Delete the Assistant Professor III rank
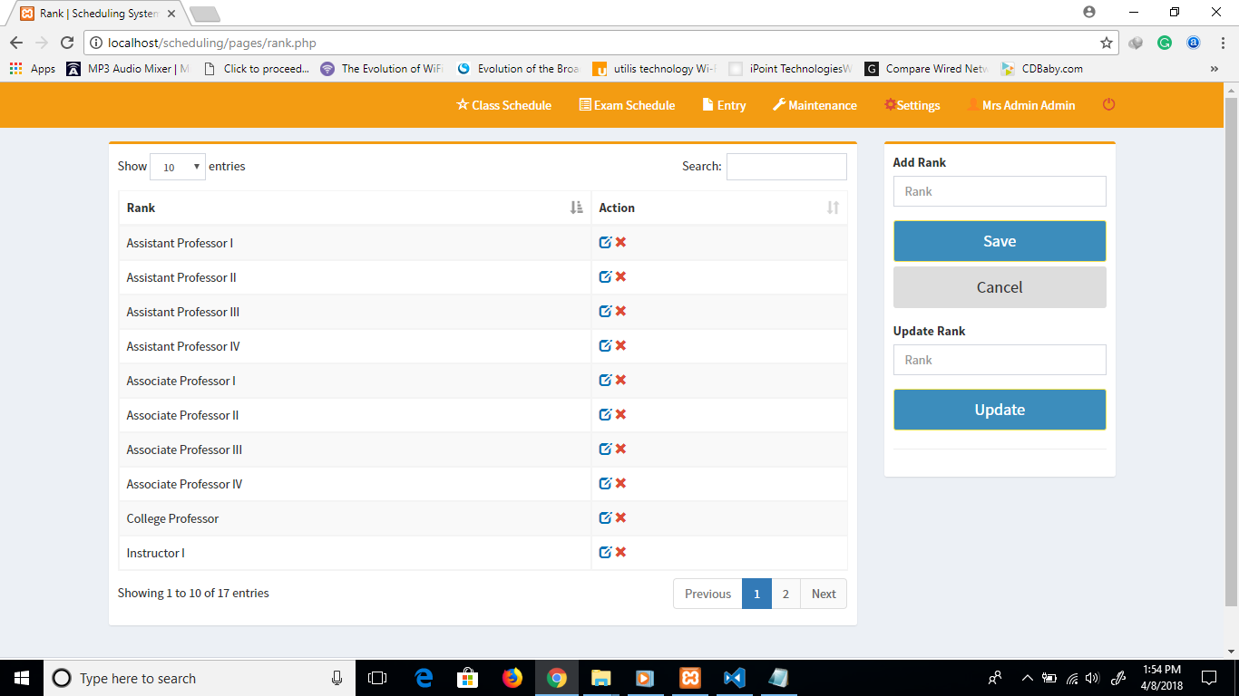This screenshot has height=696, width=1239. point(621,311)
